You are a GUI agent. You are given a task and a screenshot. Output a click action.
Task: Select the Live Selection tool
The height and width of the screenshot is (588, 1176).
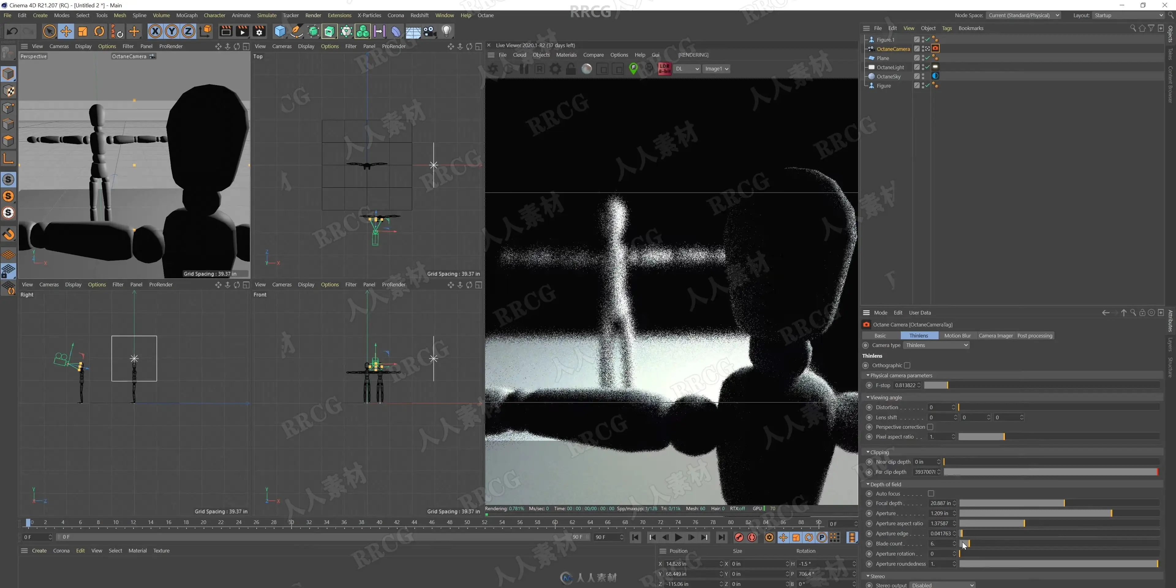pos(49,32)
